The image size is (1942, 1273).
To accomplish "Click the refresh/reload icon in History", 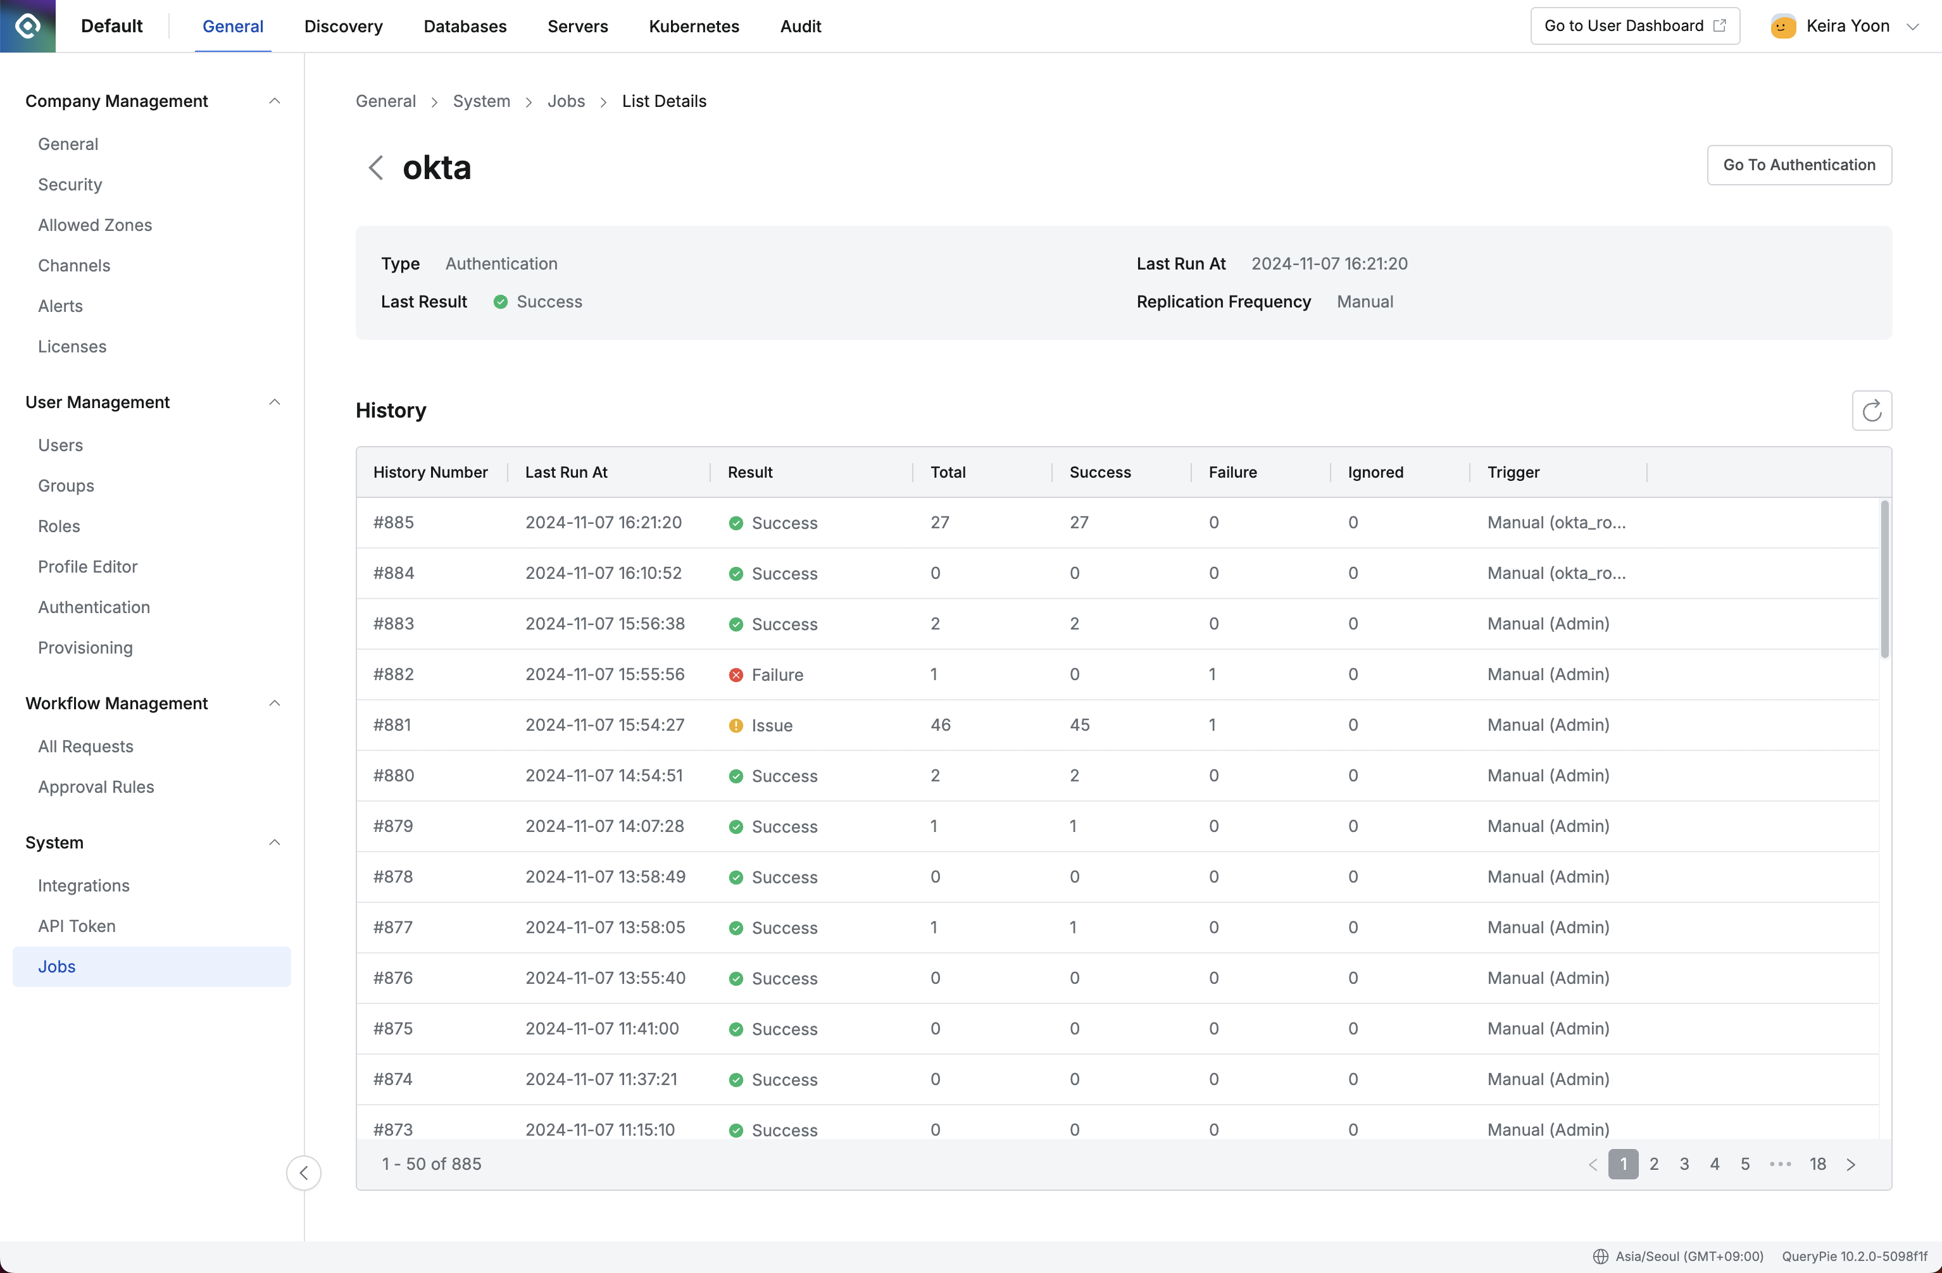I will (1872, 411).
